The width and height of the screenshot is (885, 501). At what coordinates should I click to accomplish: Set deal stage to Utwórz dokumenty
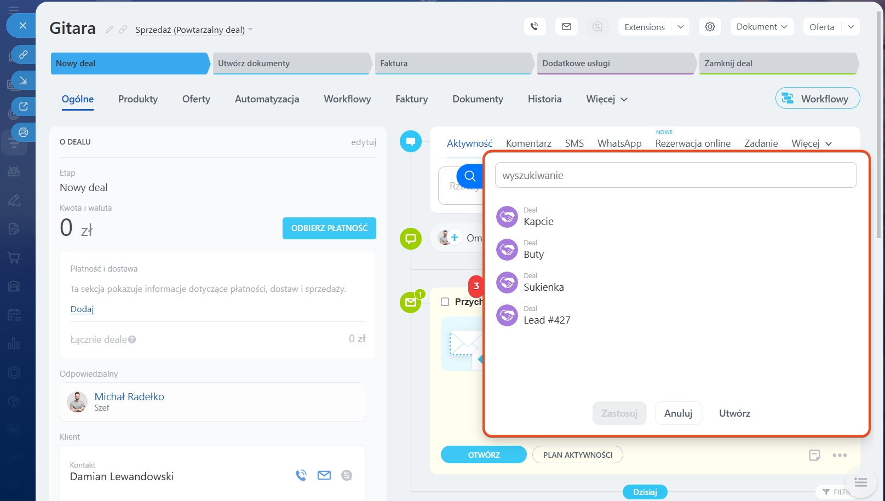click(291, 64)
